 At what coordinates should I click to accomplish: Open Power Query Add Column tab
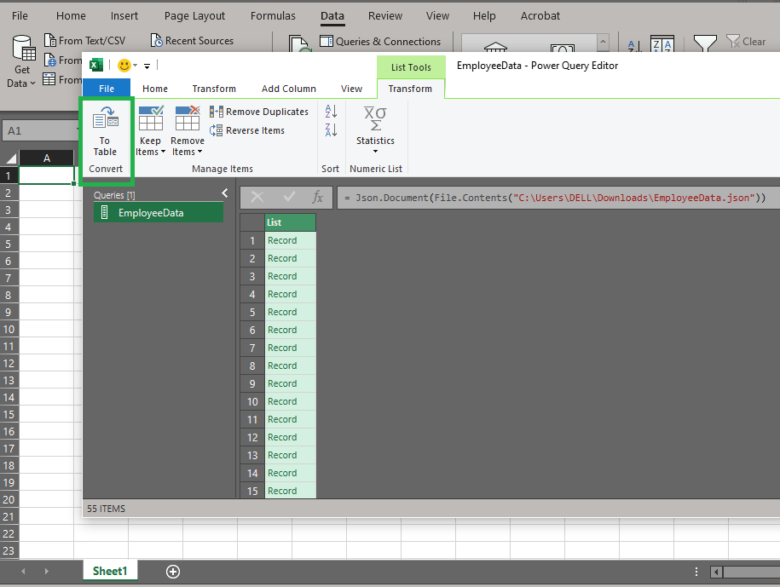[x=288, y=89]
